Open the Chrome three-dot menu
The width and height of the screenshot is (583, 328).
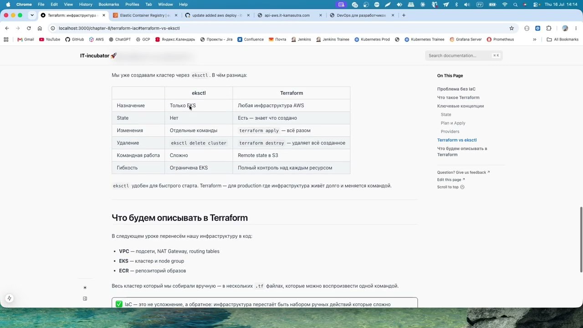[576, 28]
